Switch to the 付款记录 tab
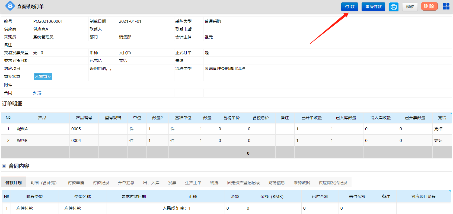 [101, 183]
